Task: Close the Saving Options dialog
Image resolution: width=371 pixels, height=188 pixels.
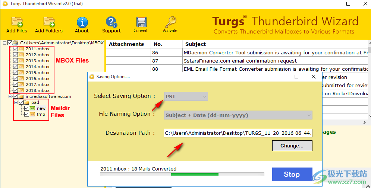Action: 314,77
